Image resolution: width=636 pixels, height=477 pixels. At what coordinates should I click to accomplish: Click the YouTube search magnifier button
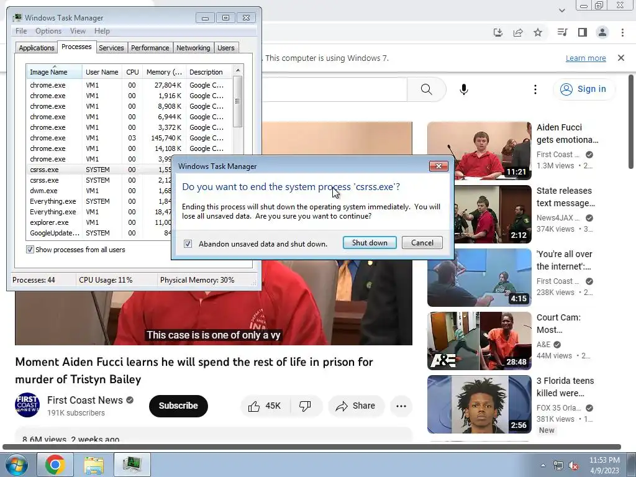426,89
